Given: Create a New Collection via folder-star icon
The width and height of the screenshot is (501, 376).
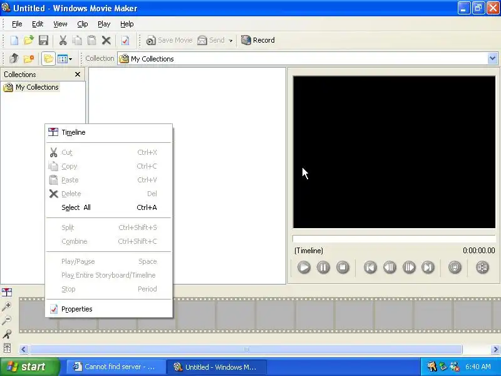Looking at the screenshot, I should [x=28, y=58].
